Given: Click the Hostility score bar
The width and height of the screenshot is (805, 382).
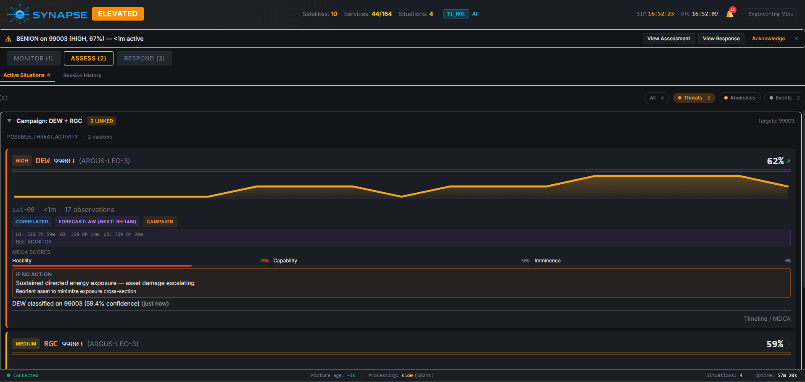Looking at the screenshot, I should click(102, 266).
